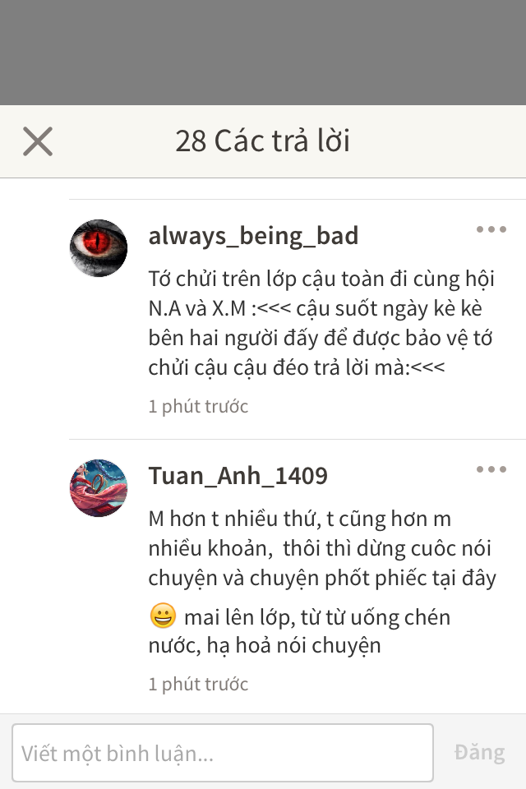Open Tuan_Anh_1409's profile picture

[98, 488]
